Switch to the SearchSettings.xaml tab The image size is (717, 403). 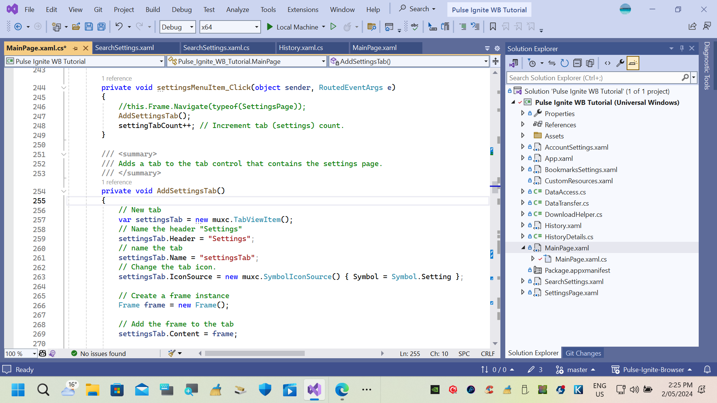125,48
